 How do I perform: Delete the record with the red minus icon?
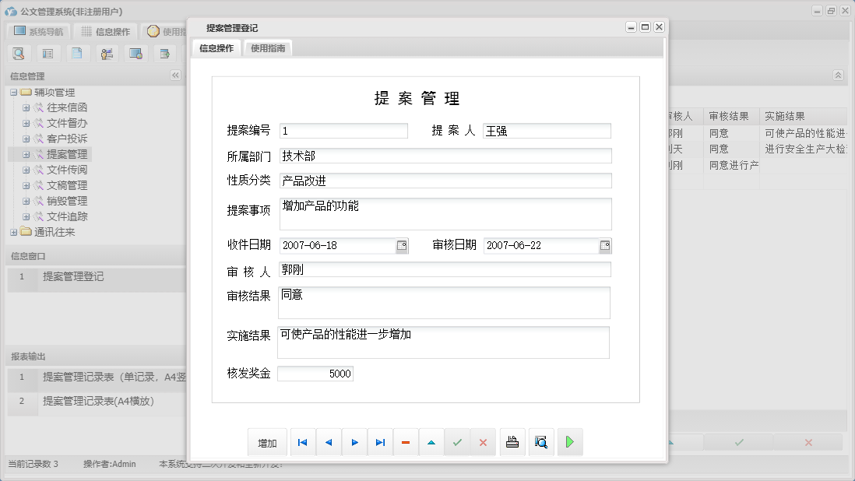click(405, 441)
